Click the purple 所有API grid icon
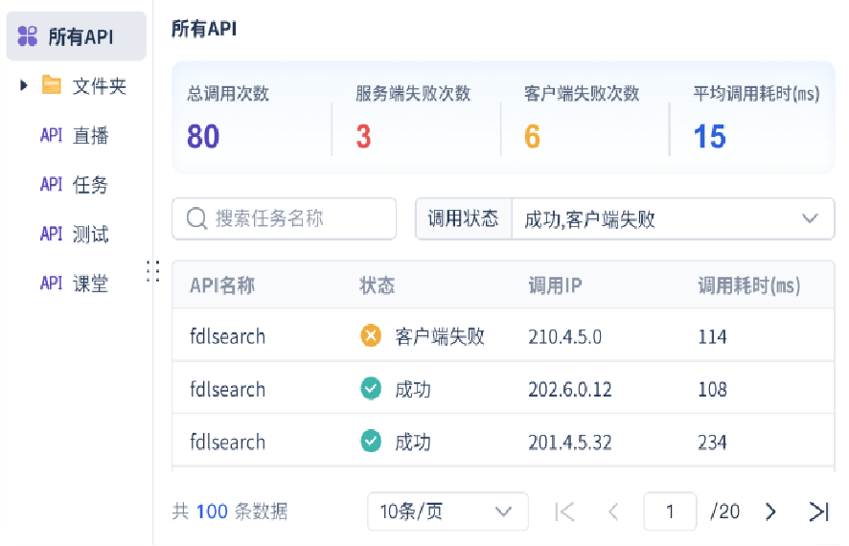This screenshot has width=849, height=546. 27,36
